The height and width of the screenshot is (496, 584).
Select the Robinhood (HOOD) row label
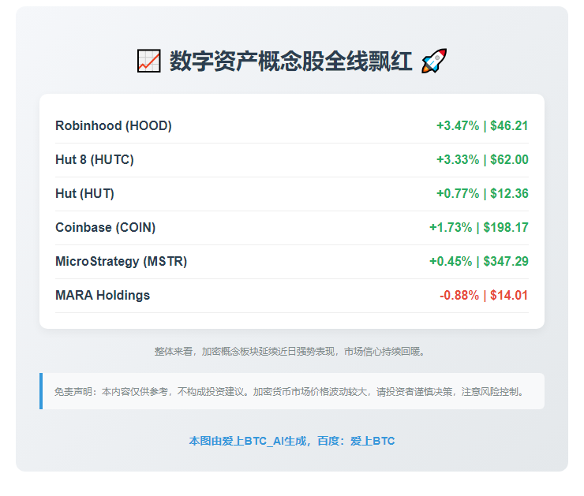114,125
